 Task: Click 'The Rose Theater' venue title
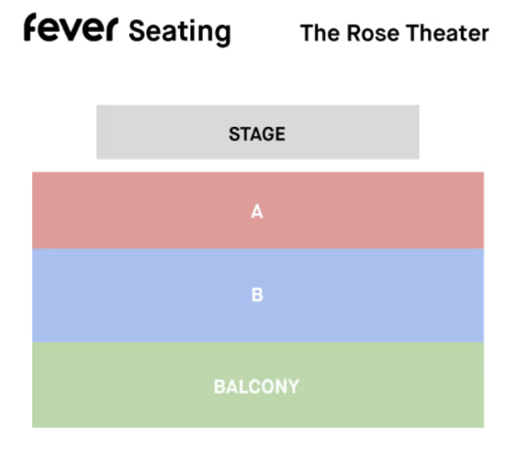click(x=394, y=33)
